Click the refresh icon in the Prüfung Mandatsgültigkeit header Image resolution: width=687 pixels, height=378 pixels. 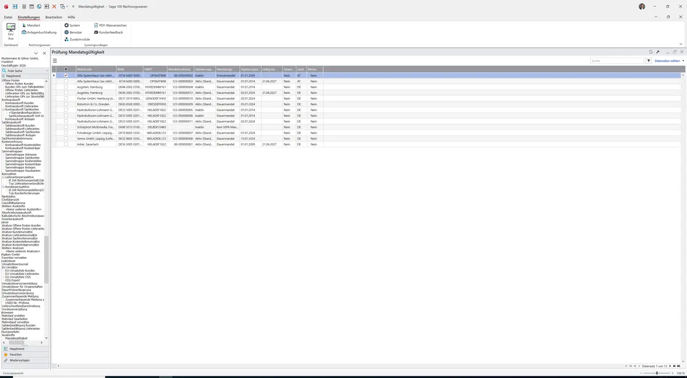[651, 52]
